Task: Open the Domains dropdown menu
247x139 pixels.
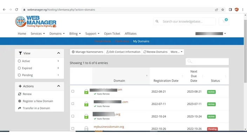Action: click(57, 34)
